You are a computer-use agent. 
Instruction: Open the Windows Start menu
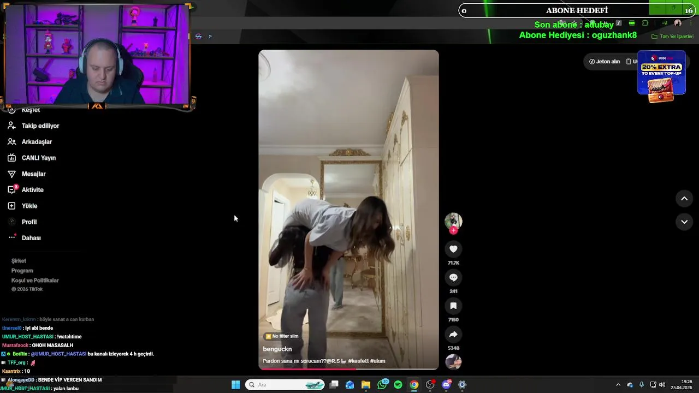coord(235,385)
